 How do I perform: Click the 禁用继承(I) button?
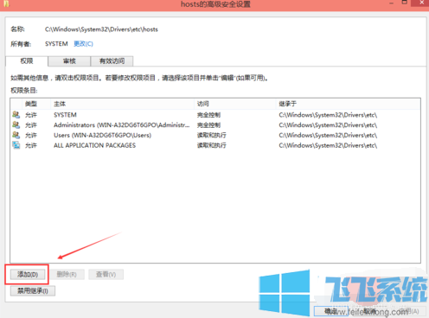tap(33, 290)
